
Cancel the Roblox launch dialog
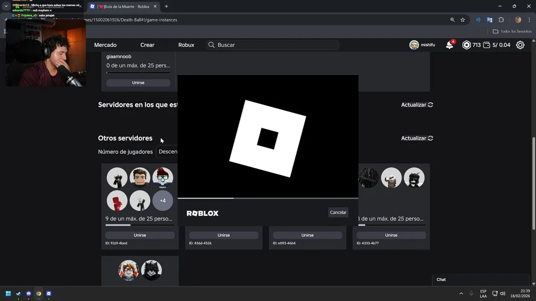tap(338, 212)
